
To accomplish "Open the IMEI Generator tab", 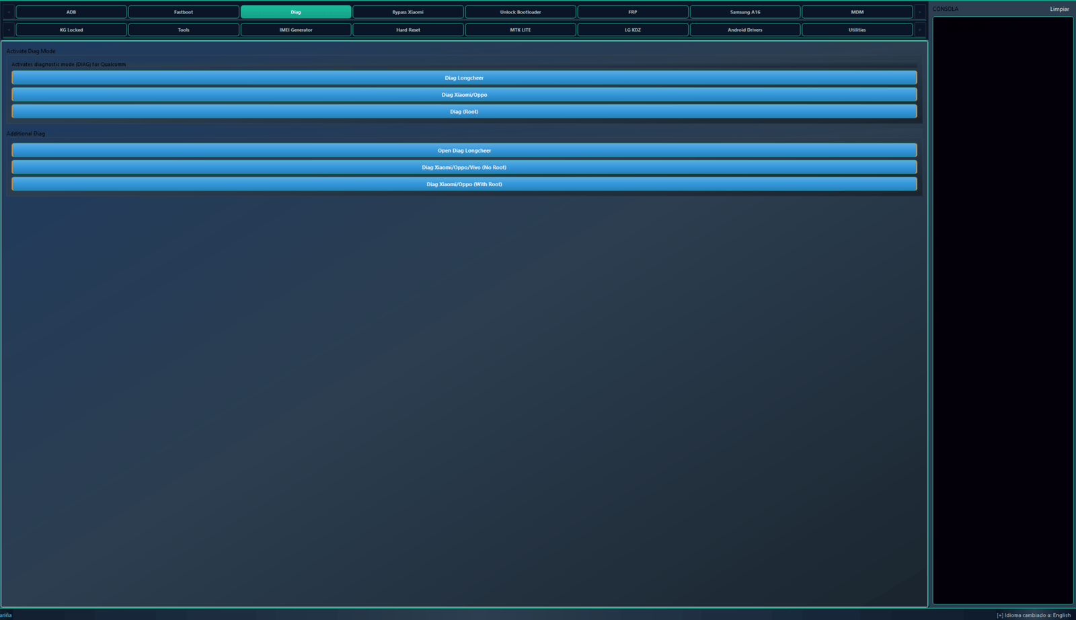I will coord(296,30).
